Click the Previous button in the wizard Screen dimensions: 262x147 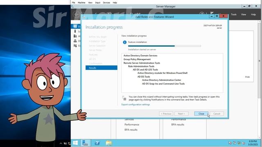tap(166, 114)
